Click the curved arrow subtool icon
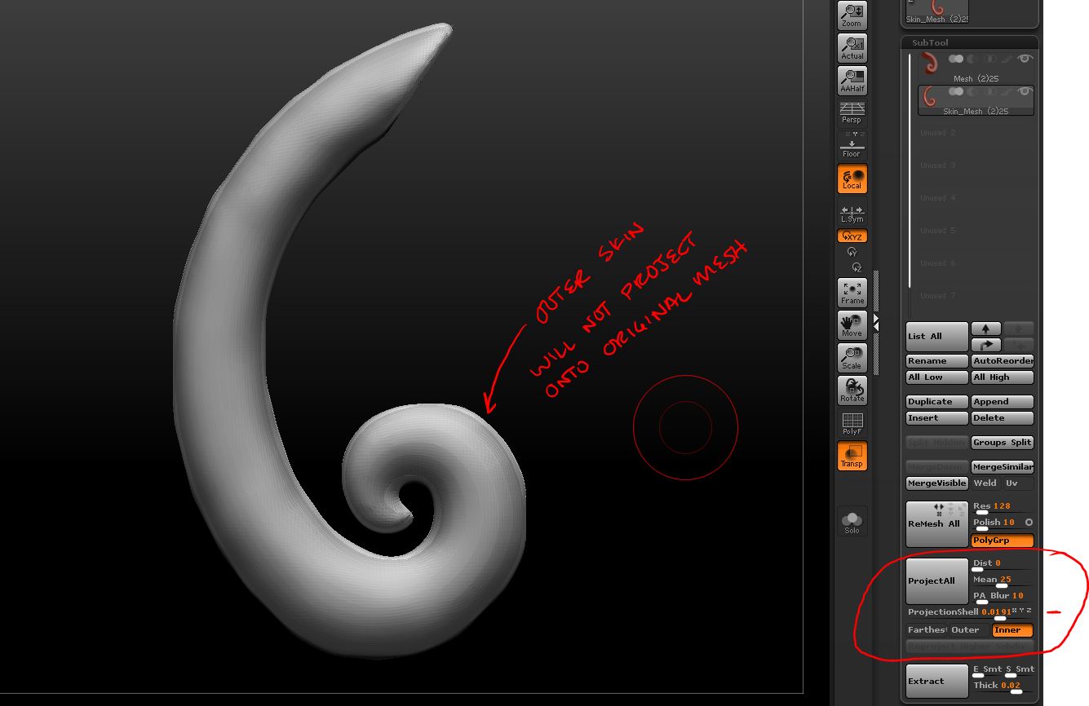The height and width of the screenshot is (706, 1089). (x=986, y=345)
